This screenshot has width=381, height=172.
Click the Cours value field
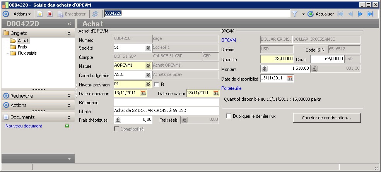[x=327, y=59]
